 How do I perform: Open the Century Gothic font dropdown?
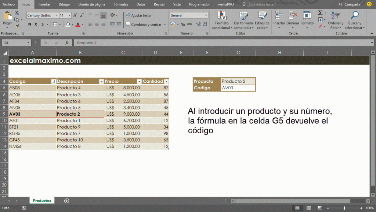coord(57,15)
